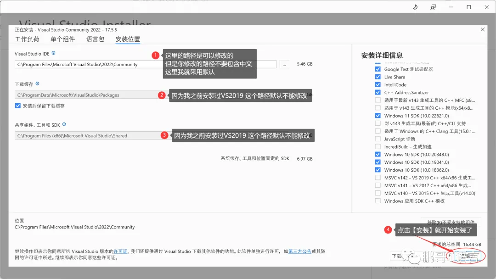The height and width of the screenshot is (279, 496).
Task: Toggle 安装后保留下载缓存 checkbox
Action: (x=18, y=106)
